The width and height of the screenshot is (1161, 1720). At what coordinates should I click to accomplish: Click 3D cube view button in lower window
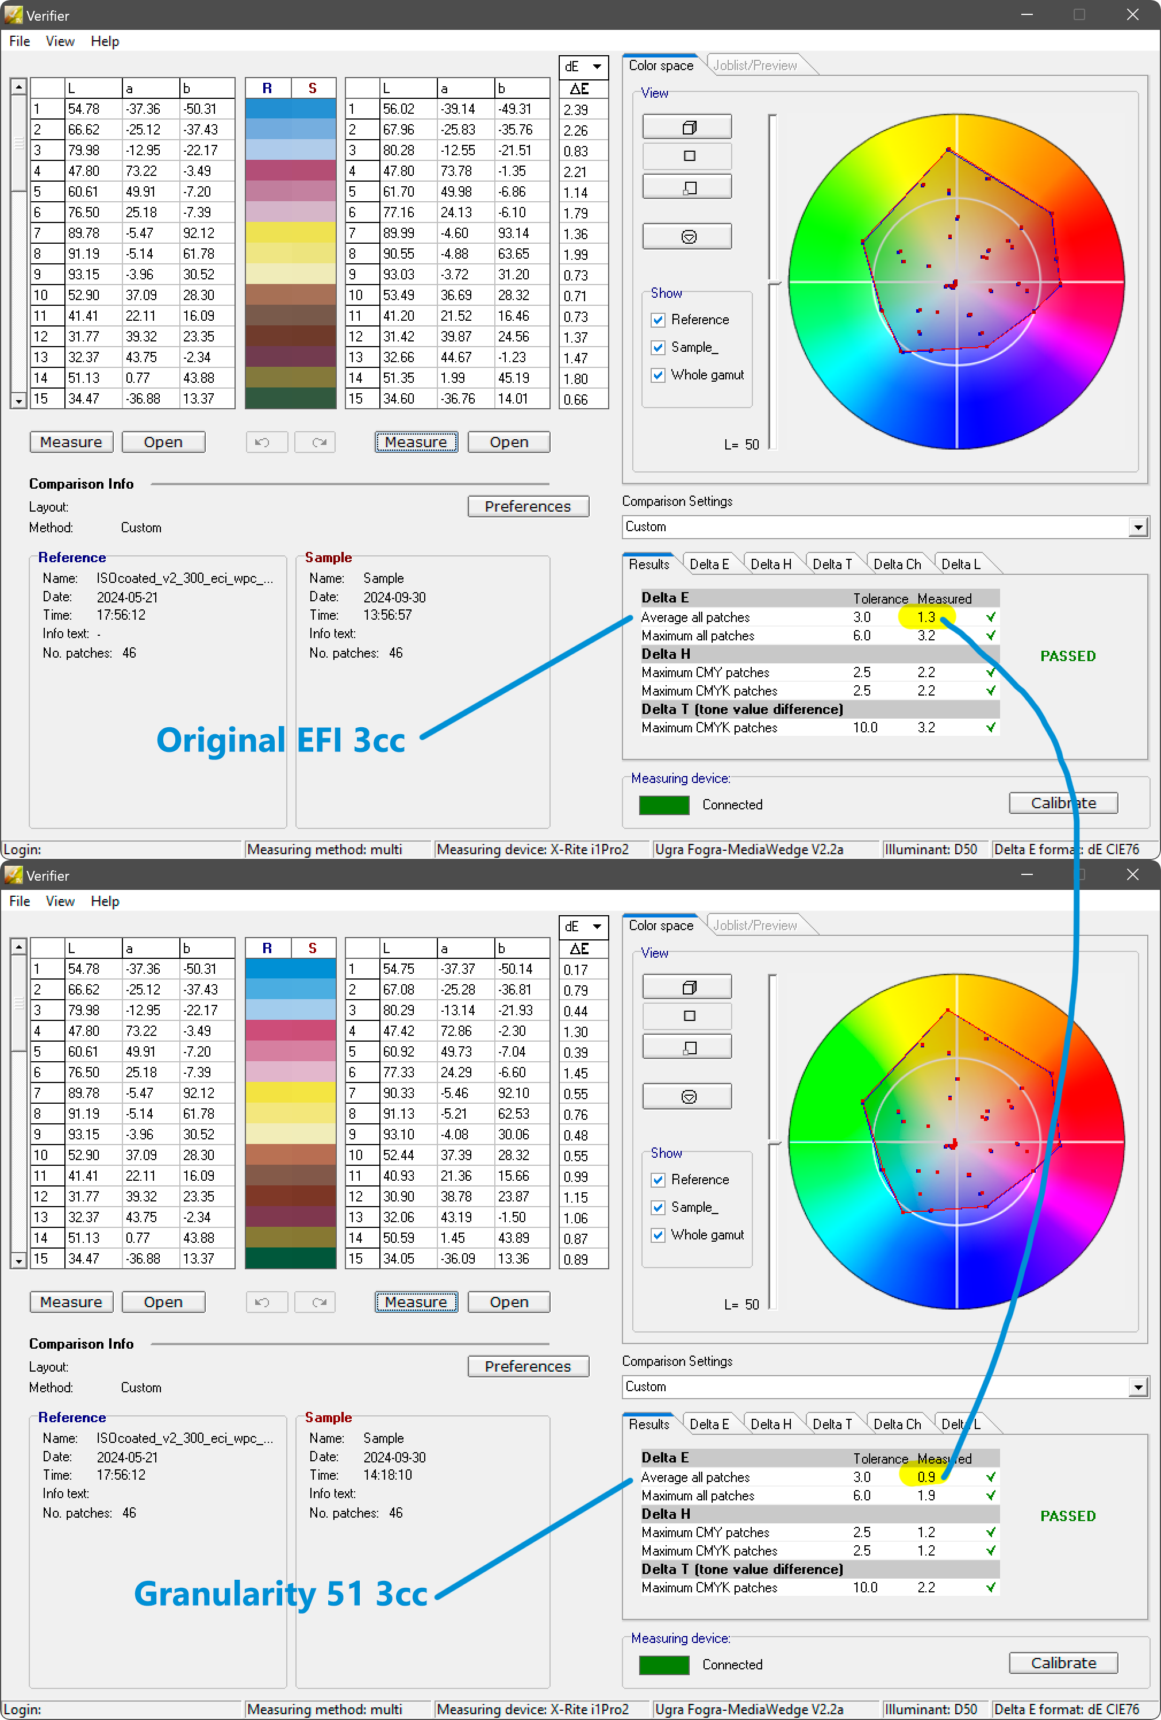click(687, 987)
